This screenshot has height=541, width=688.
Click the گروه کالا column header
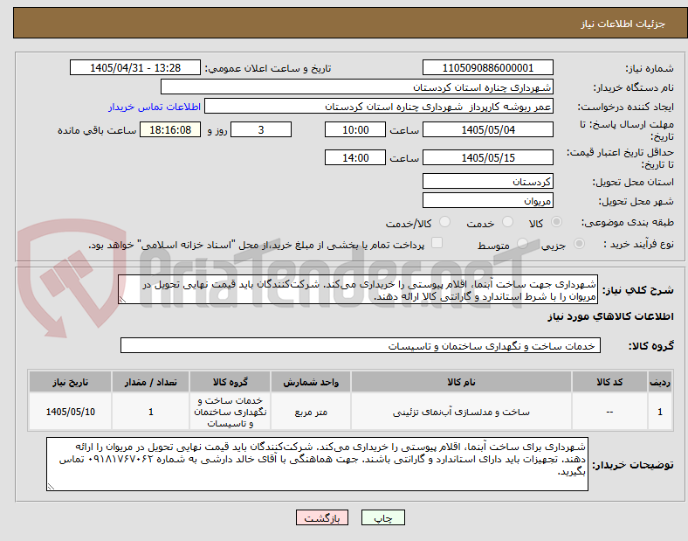[230, 382]
